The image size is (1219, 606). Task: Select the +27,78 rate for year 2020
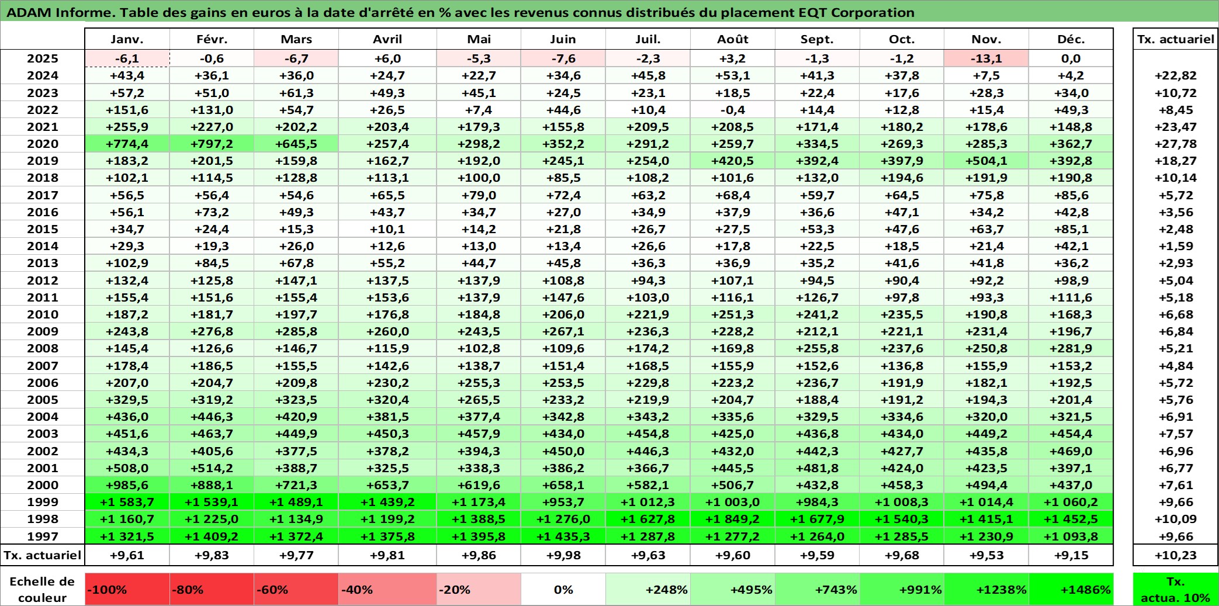(x=1176, y=144)
